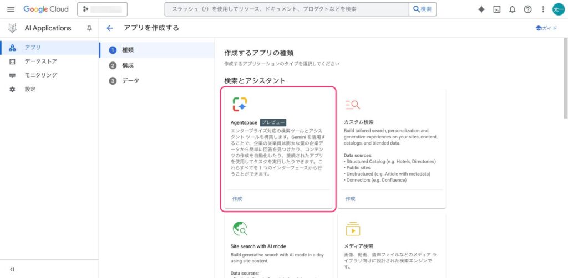
Task: Click the 設定 gear icon
Action: (12, 89)
